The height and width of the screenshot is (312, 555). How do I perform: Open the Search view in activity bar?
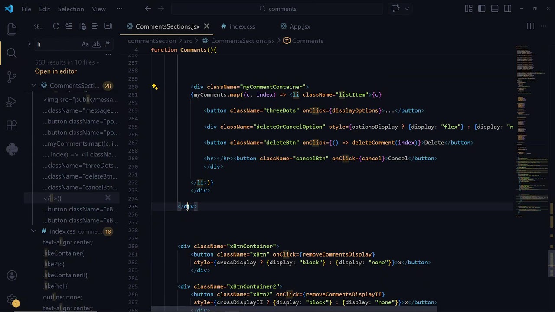click(12, 53)
